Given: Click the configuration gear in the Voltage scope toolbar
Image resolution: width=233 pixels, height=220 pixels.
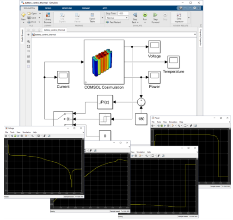Looking at the screenshot, I should (6, 136).
